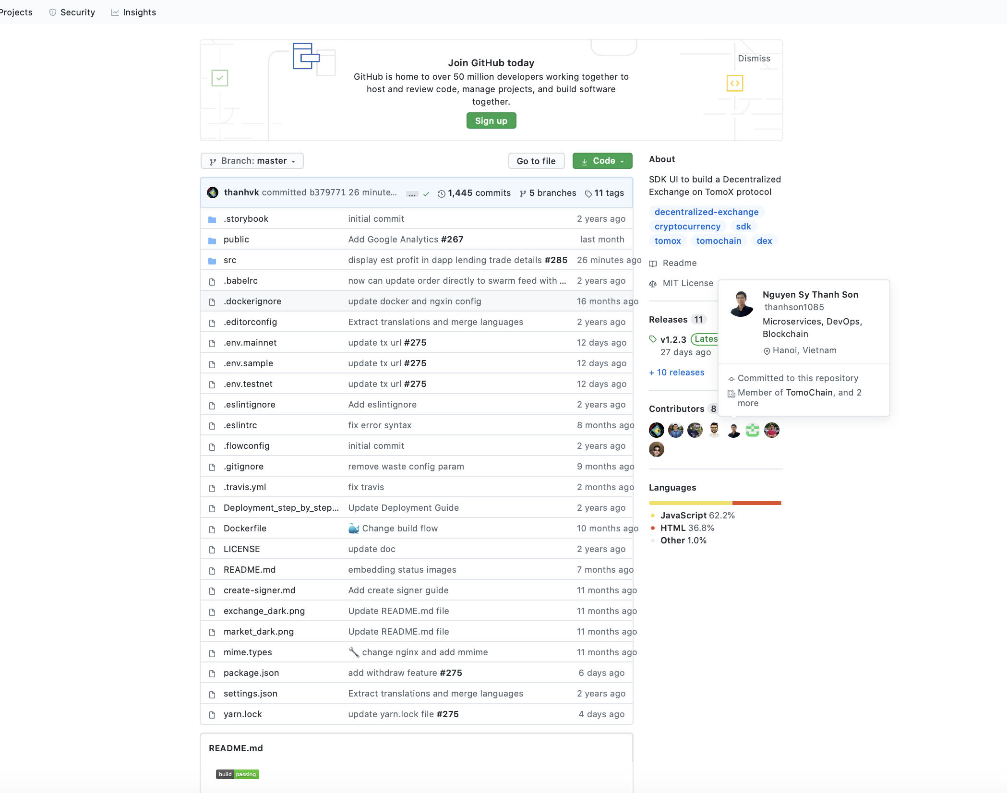1007x793 pixels.
Task: Click the green robot contributor avatar
Action: 753,430
